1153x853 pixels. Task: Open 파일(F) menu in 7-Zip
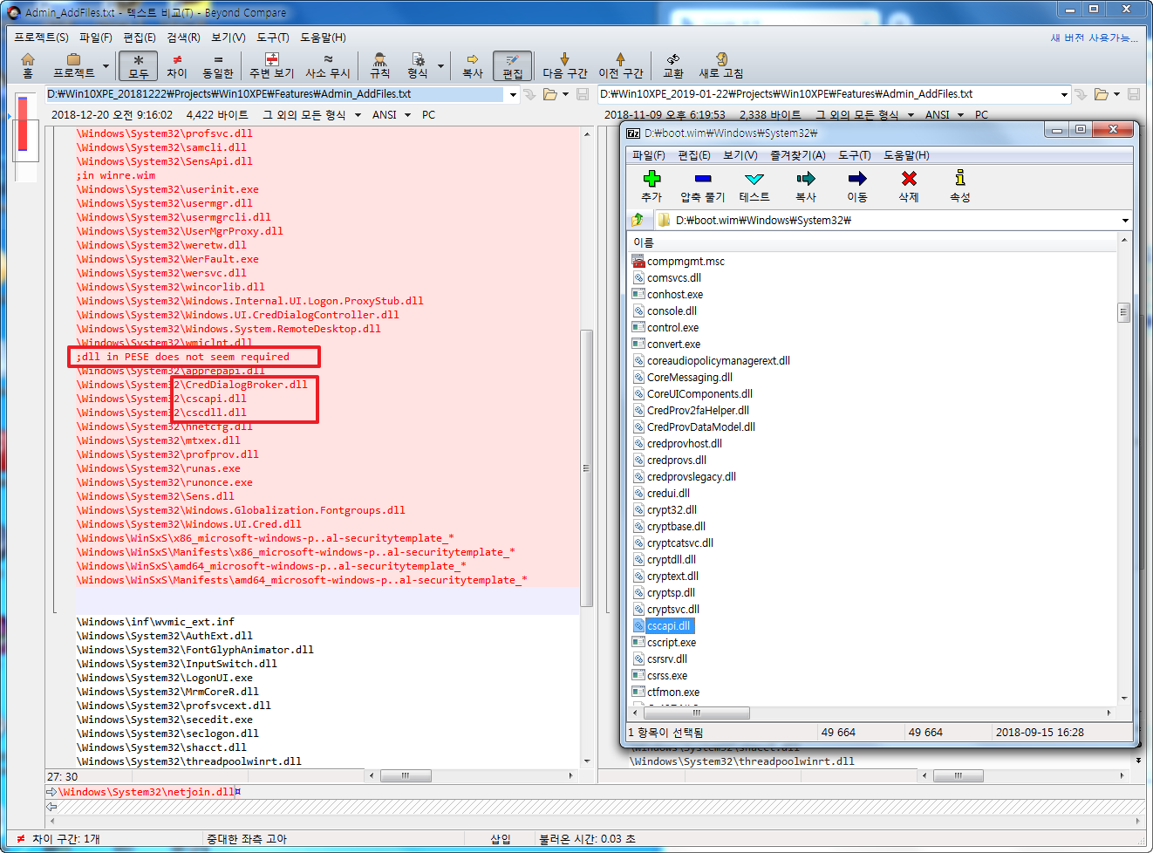[x=649, y=155]
